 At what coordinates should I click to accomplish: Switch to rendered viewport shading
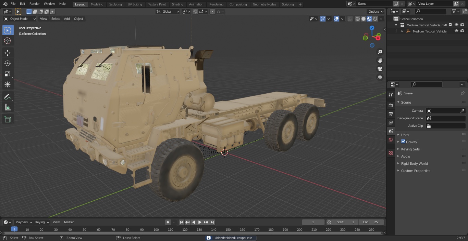tap(375, 19)
